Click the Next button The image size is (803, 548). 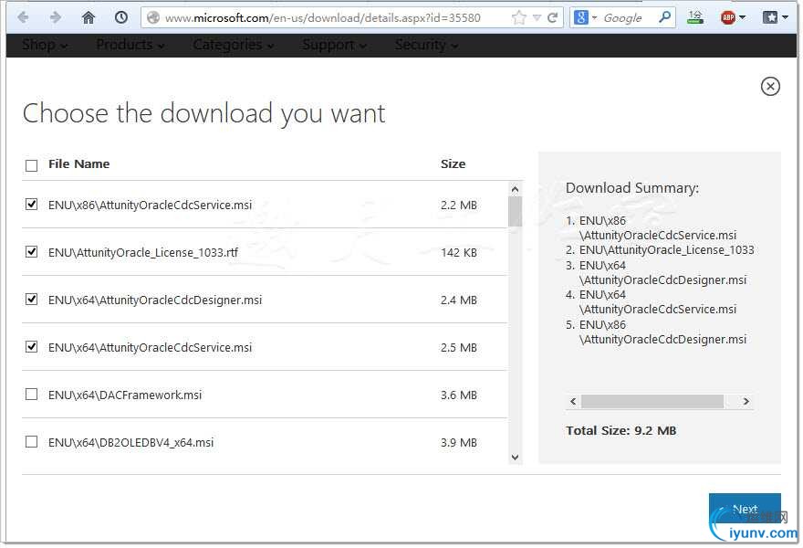pos(744,509)
